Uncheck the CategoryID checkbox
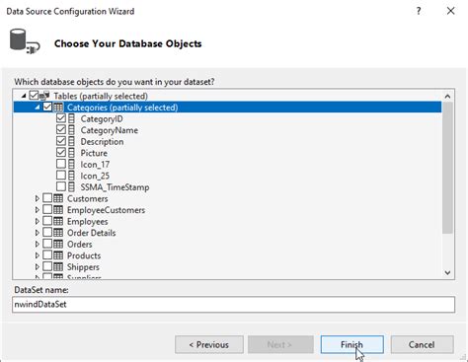 [x=61, y=118]
